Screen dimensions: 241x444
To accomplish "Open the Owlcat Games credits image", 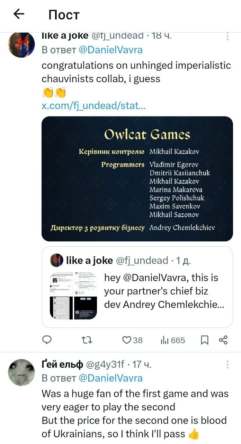I will (x=137, y=179).
